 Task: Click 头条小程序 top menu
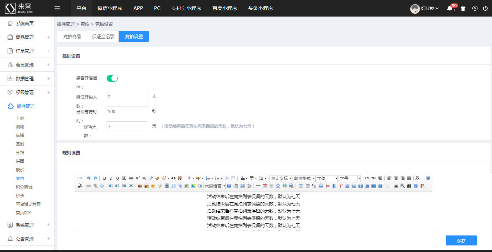[x=260, y=8]
